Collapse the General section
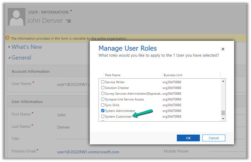 (21, 58)
